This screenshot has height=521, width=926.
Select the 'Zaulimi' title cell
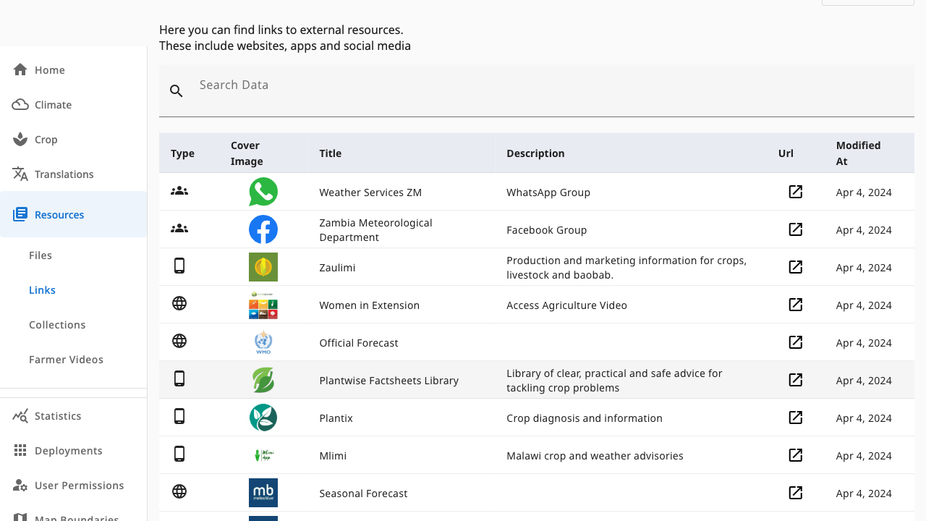(x=337, y=268)
